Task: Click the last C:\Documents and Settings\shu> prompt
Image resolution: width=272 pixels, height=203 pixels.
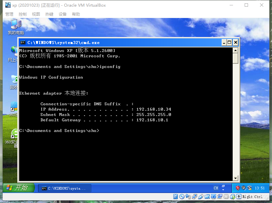Action: click(59, 130)
